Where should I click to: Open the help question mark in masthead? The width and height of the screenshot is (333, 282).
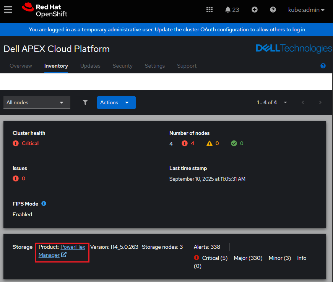273,10
